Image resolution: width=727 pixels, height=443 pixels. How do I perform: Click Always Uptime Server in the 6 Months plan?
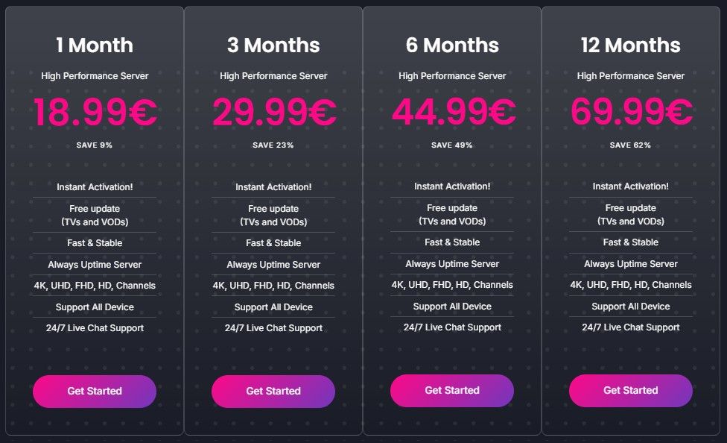coord(451,263)
